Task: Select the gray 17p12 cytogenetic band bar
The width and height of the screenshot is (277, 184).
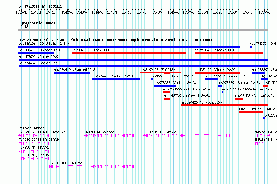Action: (143, 30)
